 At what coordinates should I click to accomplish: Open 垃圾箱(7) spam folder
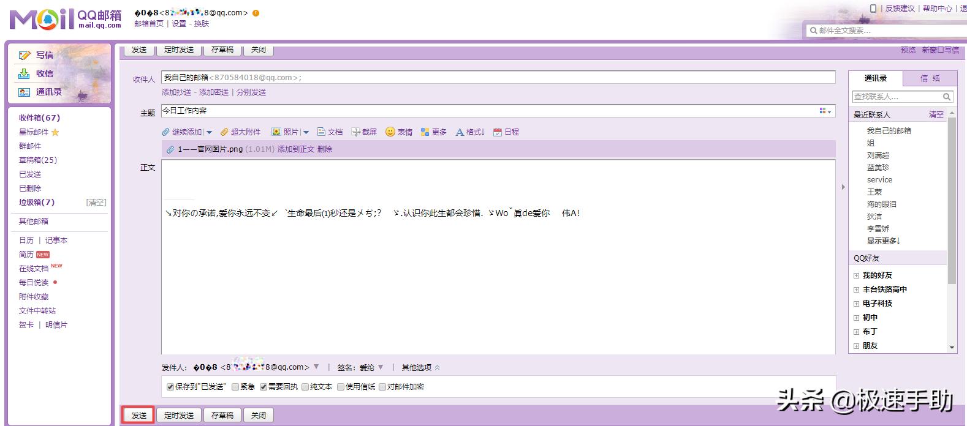pos(37,203)
